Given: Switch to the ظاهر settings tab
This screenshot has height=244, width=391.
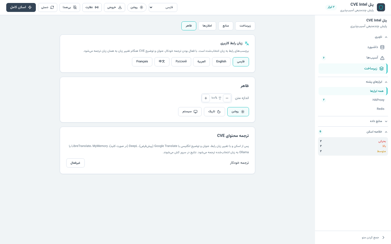Looking at the screenshot, I should point(189,26).
